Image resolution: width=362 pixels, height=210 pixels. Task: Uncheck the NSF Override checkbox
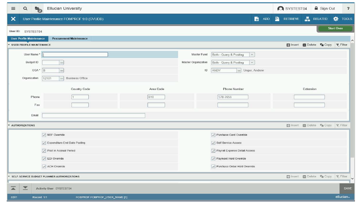coord(44,135)
